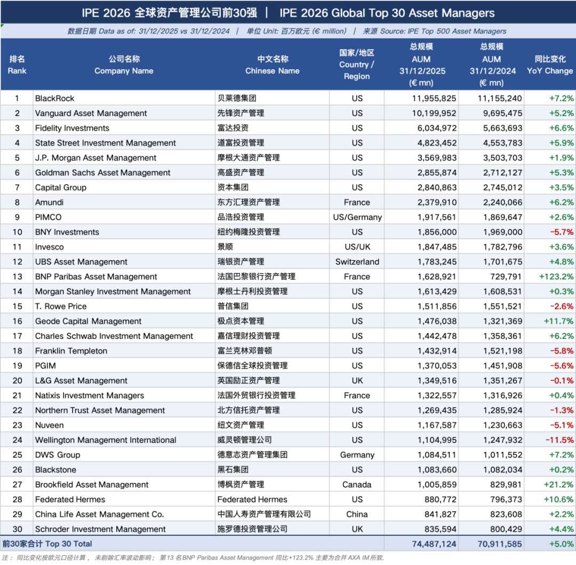Select Morgan Stanley Investment Management cell
This screenshot has width=576, height=565.
[124, 291]
